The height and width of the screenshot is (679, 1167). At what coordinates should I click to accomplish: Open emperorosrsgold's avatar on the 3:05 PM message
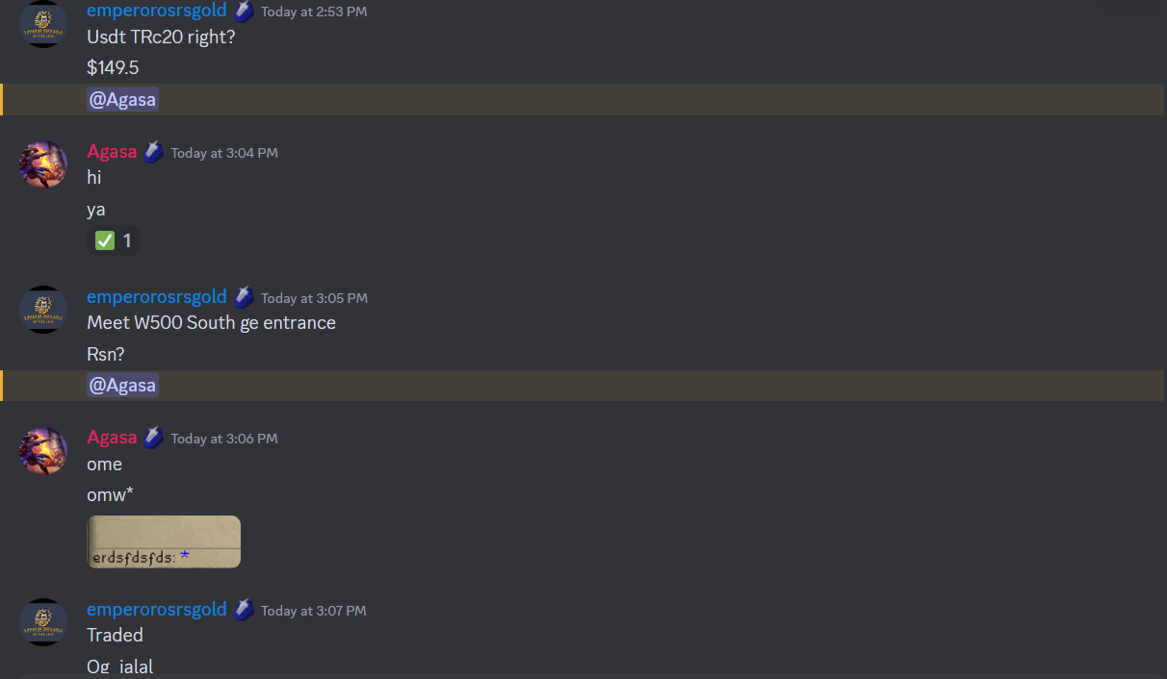click(43, 310)
